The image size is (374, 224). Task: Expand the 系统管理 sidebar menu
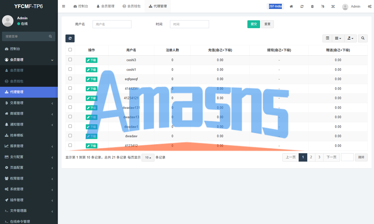(29, 189)
